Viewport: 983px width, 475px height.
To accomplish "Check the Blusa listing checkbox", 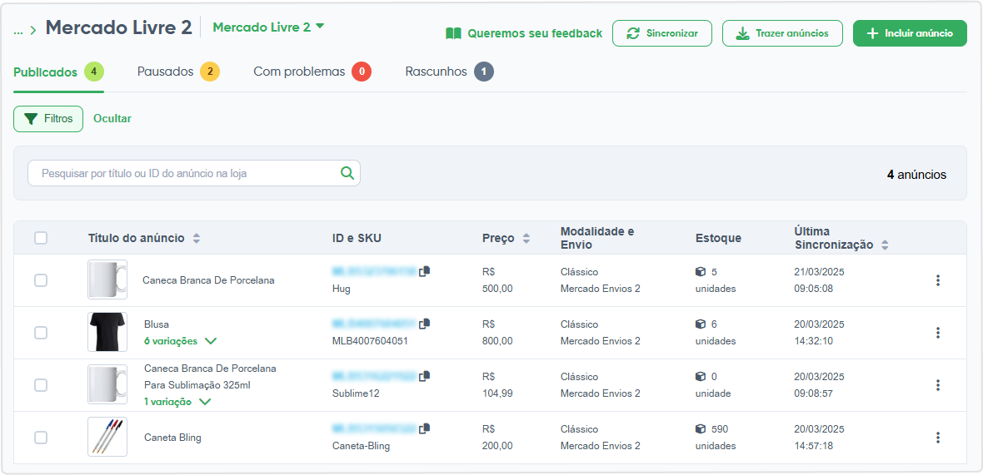I will (x=41, y=333).
